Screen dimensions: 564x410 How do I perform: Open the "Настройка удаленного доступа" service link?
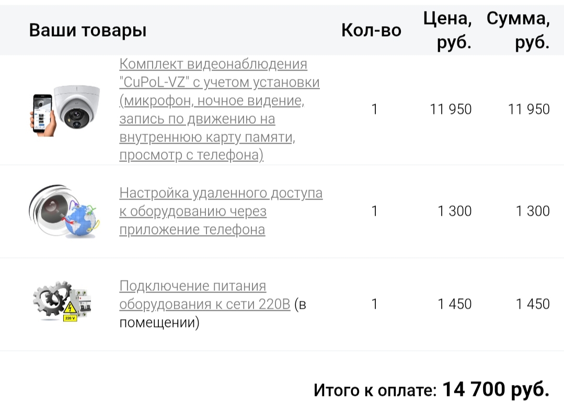point(221,211)
